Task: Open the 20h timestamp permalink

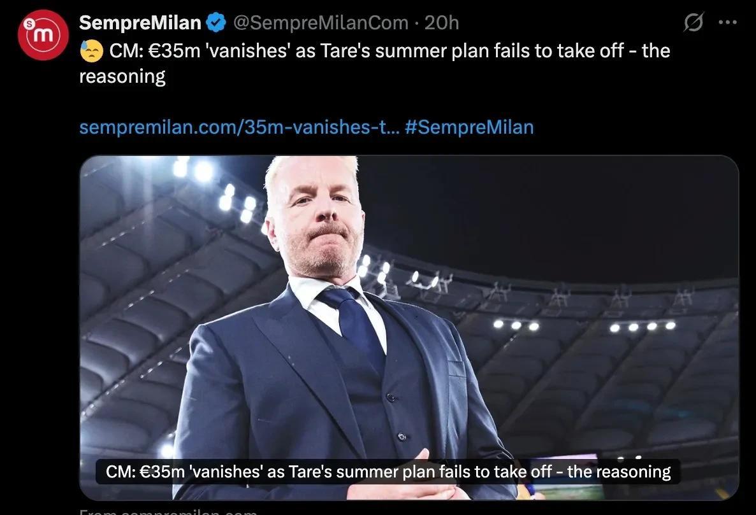Action: tap(441, 23)
